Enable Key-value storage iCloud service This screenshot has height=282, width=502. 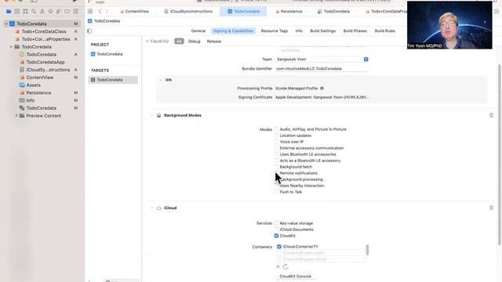tap(276, 223)
